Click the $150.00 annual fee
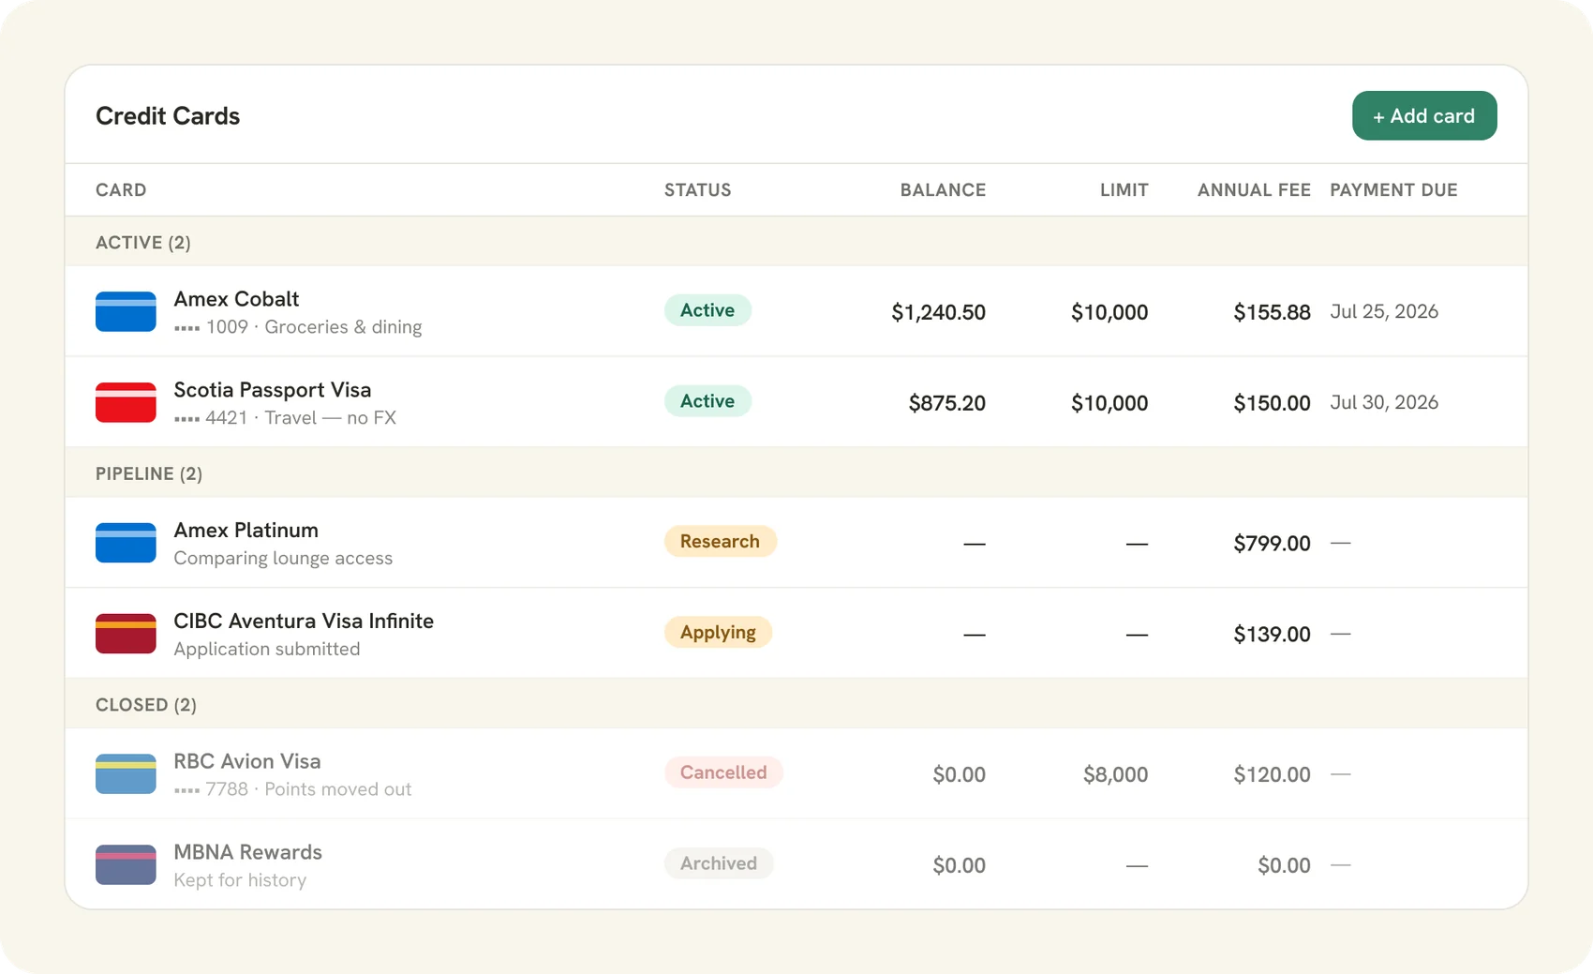This screenshot has width=1593, height=974. [1272, 403]
